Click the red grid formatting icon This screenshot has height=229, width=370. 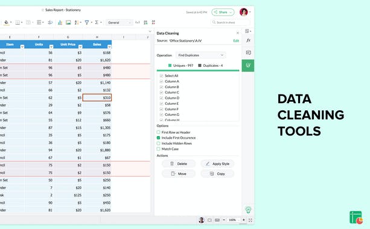(x=153, y=22)
